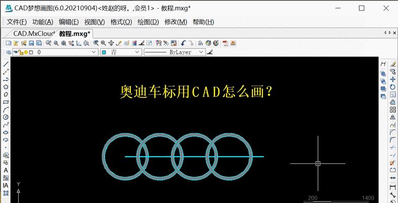
Task: Open the 修改(M) menu
Action: (x=175, y=22)
